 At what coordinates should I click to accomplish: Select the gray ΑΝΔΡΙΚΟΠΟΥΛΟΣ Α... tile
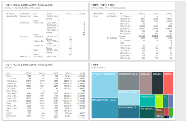[129, 81]
